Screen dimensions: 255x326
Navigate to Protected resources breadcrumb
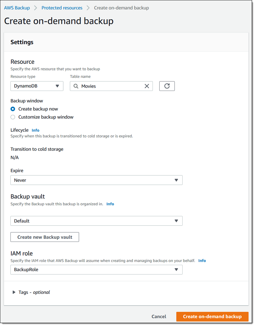point(62,8)
